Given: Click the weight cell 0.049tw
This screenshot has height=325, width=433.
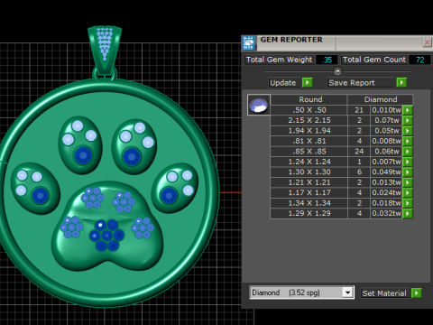Looking at the screenshot, I should pos(387,172).
